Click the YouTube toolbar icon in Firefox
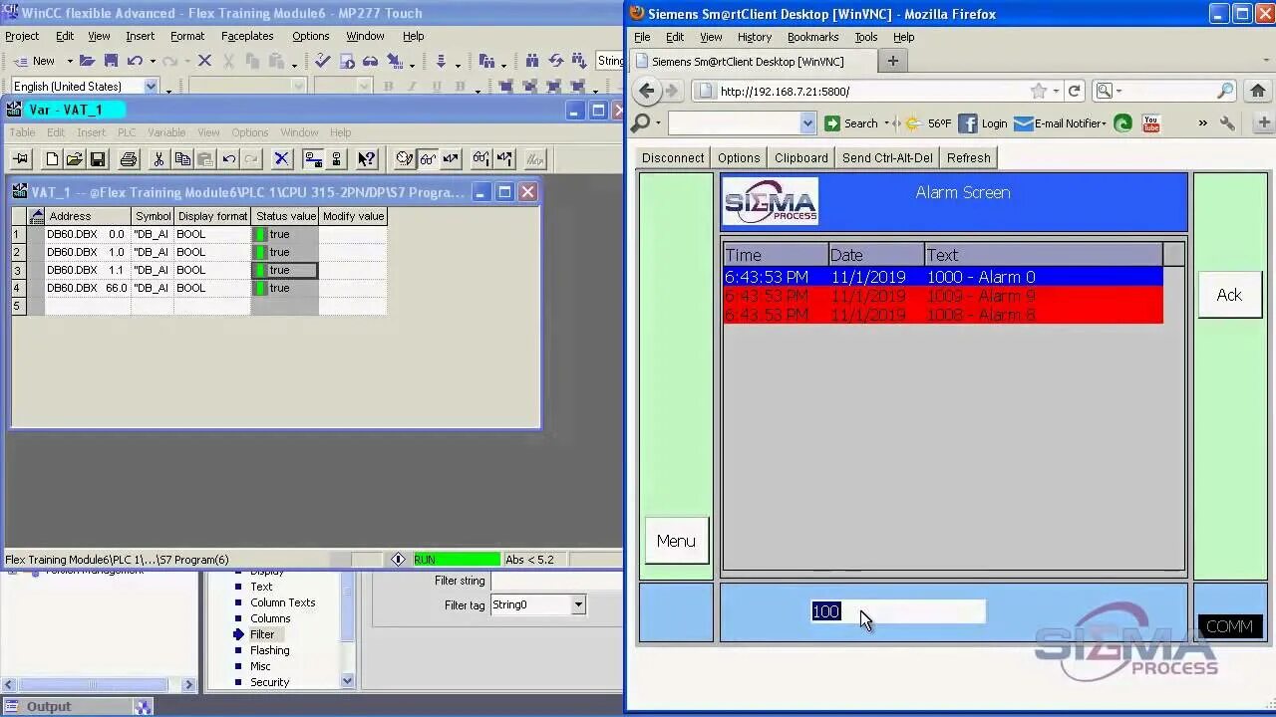Viewport: 1276px width, 717px height. tap(1151, 123)
